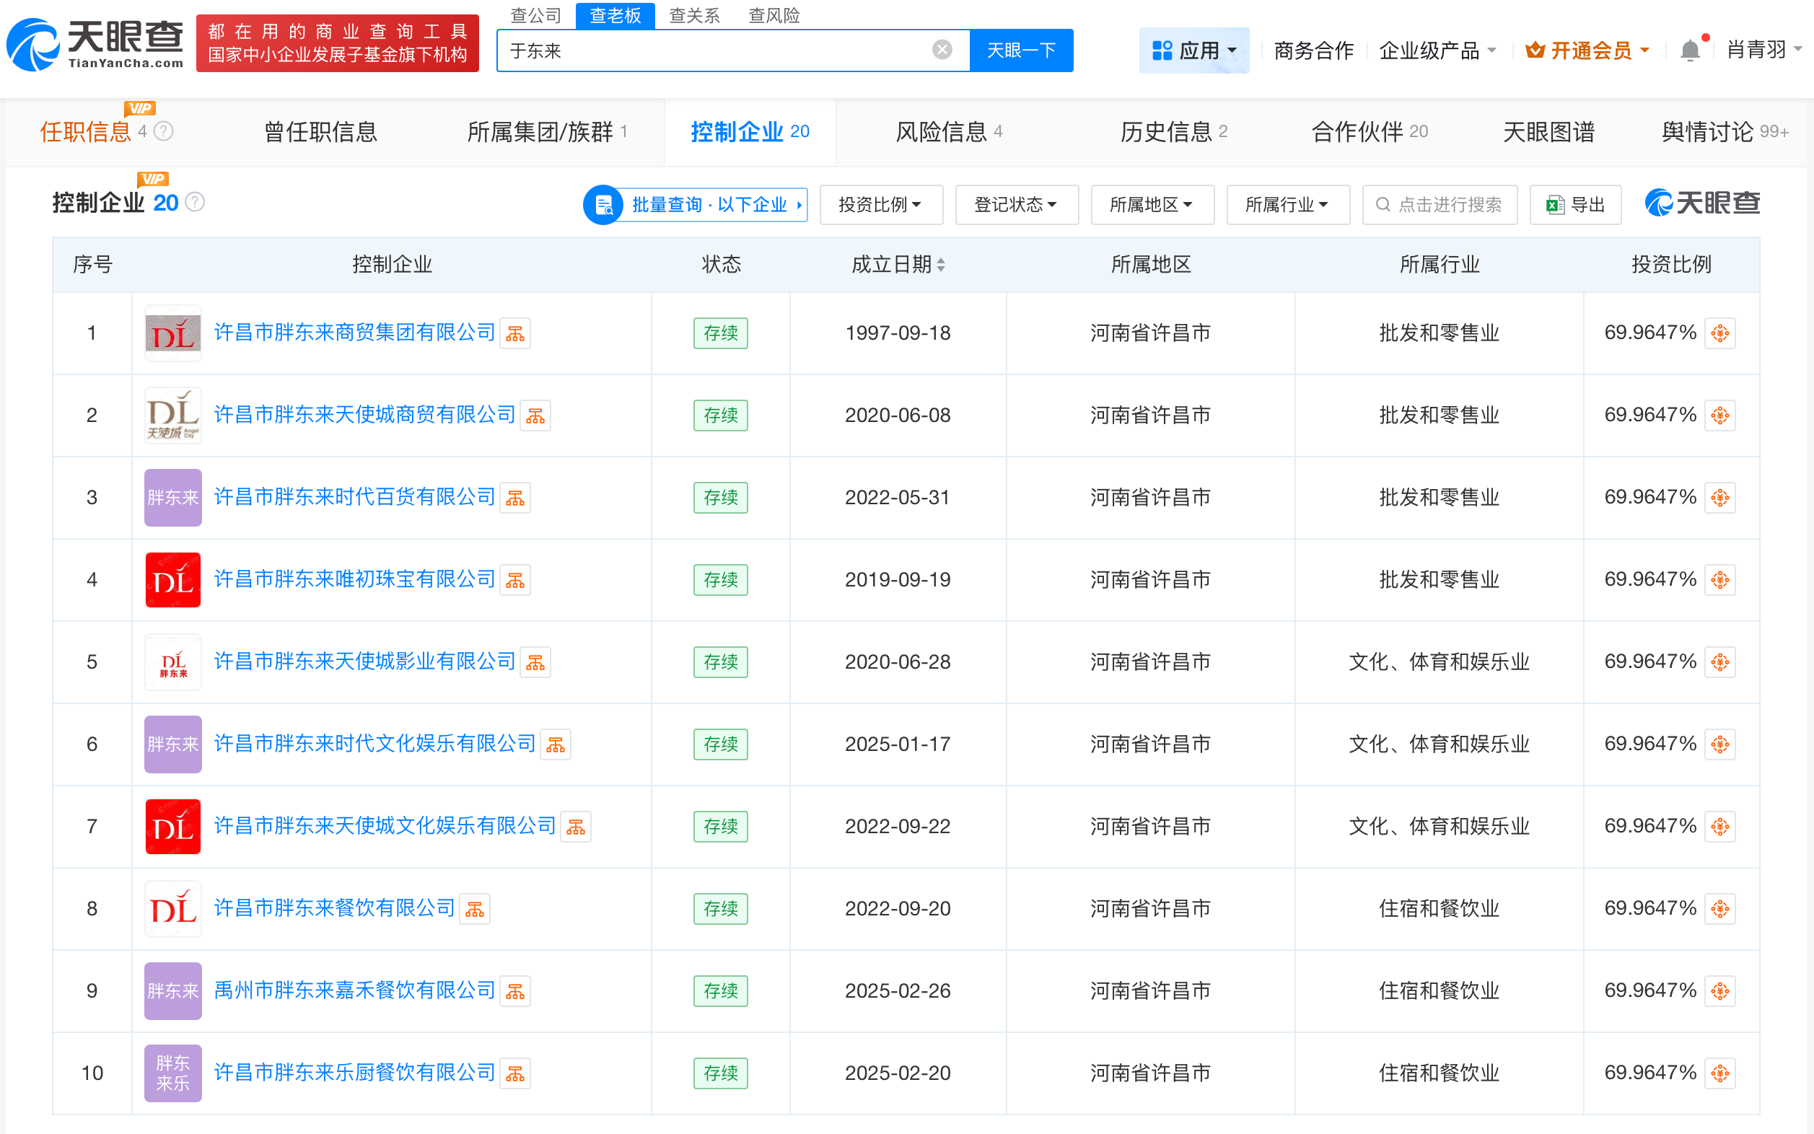This screenshot has height=1134, width=1814.
Task: Open equity chart icon beside 许昌市胖东来商贸集团有限公司
Action: [514, 333]
